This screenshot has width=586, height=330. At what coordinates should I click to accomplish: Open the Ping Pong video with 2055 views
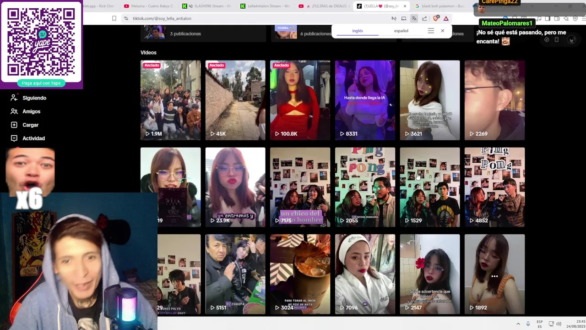365,187
